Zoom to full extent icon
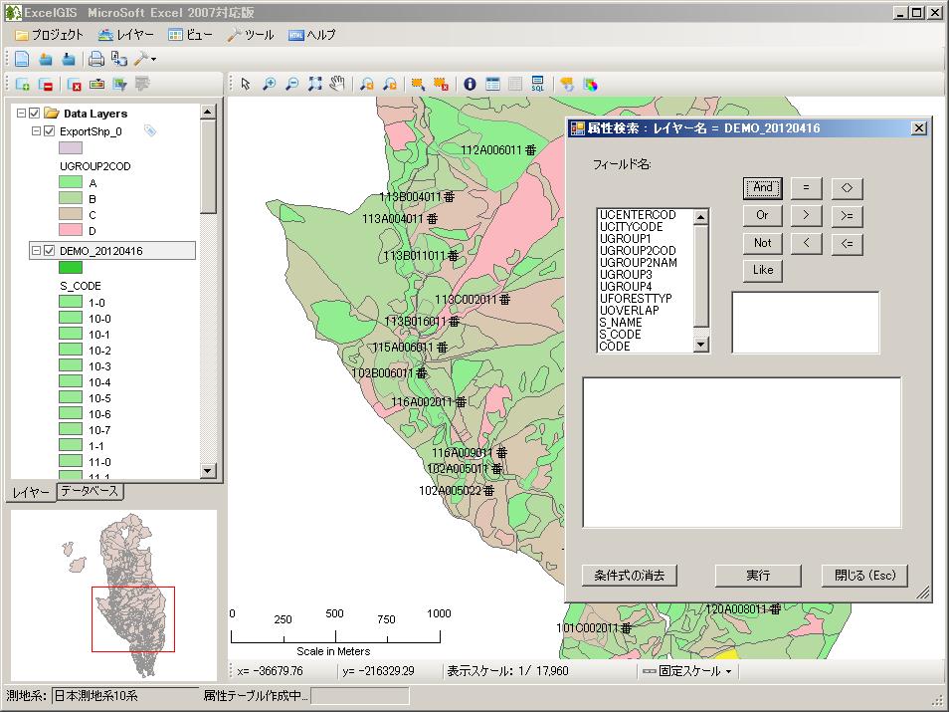This screenshot has width=949, height=712. tap(315, 85)
